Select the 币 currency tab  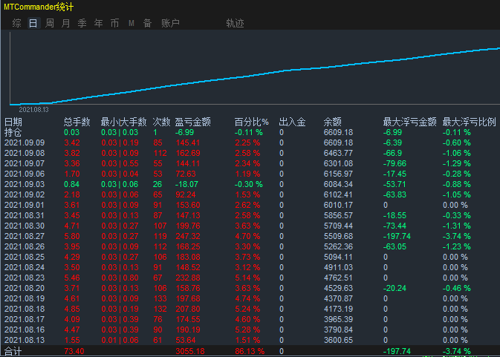[x=114, y=23]
